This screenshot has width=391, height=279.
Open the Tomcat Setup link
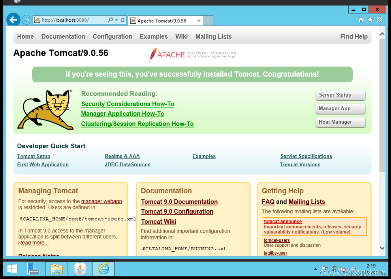pos(34,156)
